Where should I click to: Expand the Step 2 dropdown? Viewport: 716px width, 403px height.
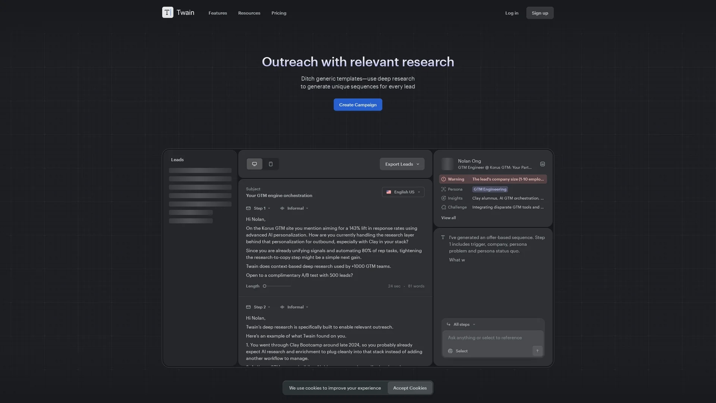coord(262,307)
